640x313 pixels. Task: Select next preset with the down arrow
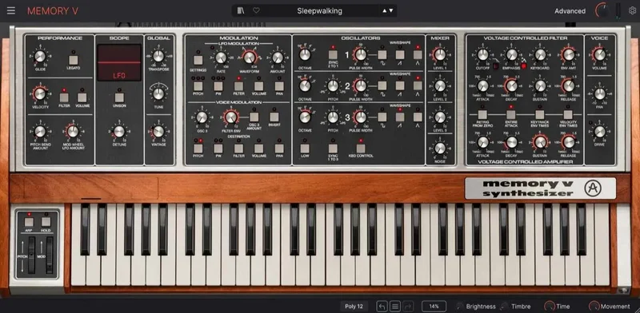[x=391, y=11]
